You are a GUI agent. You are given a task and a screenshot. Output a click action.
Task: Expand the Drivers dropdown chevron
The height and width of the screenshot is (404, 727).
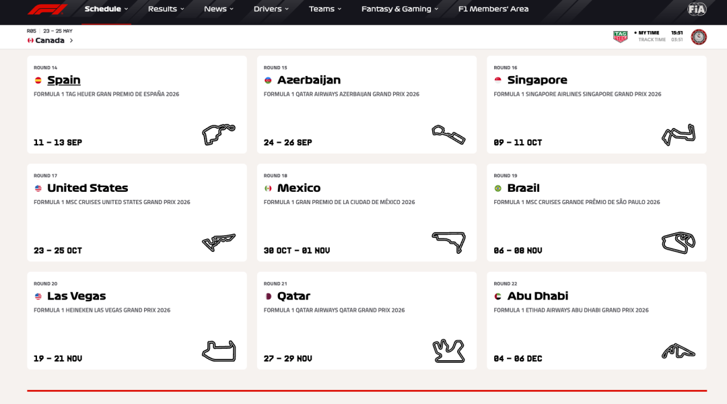(287, 9)
